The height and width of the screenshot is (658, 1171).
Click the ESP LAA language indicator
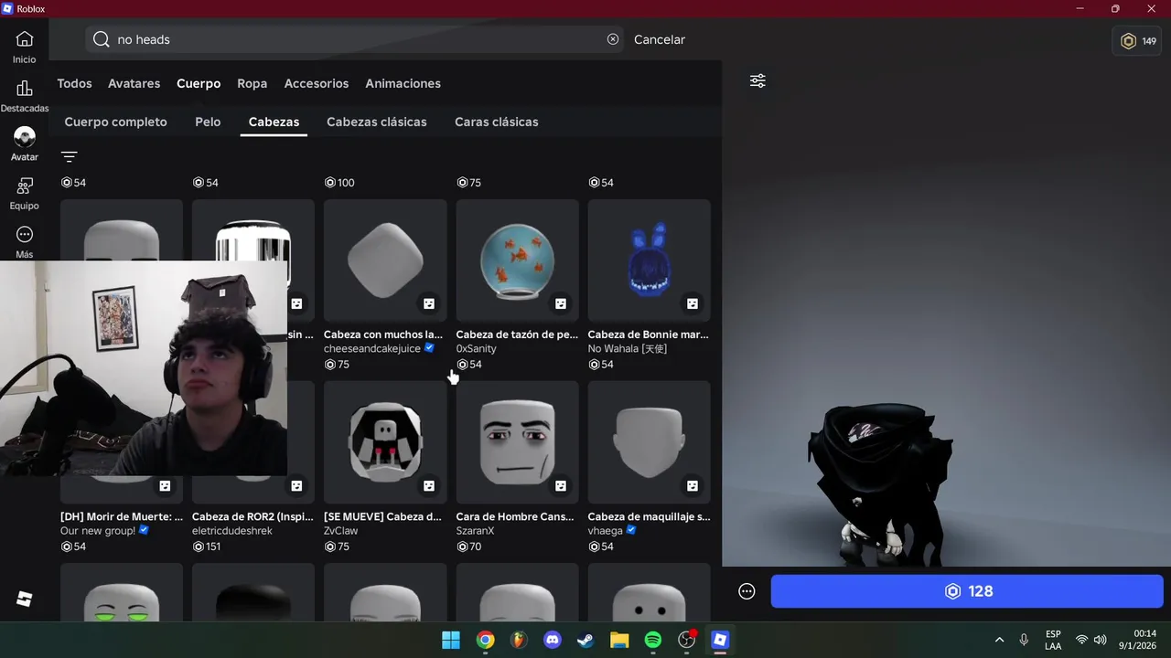(x=1053, y=640)
